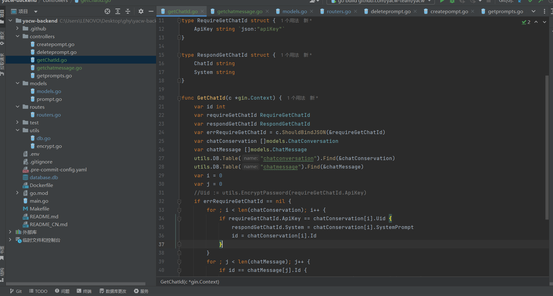The width and height of the screenshot is (553, 296).
Task: Click the locate opened file crosshair icon
Action: [x=107, y=12]
